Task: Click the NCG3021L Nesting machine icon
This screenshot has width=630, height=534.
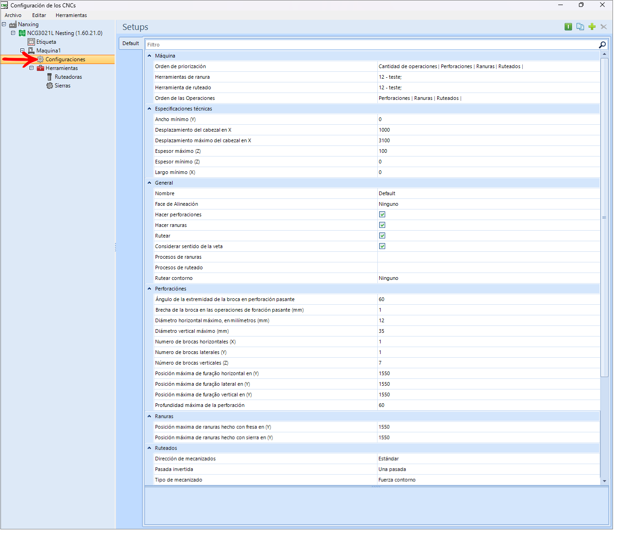Action: [22, 33]
